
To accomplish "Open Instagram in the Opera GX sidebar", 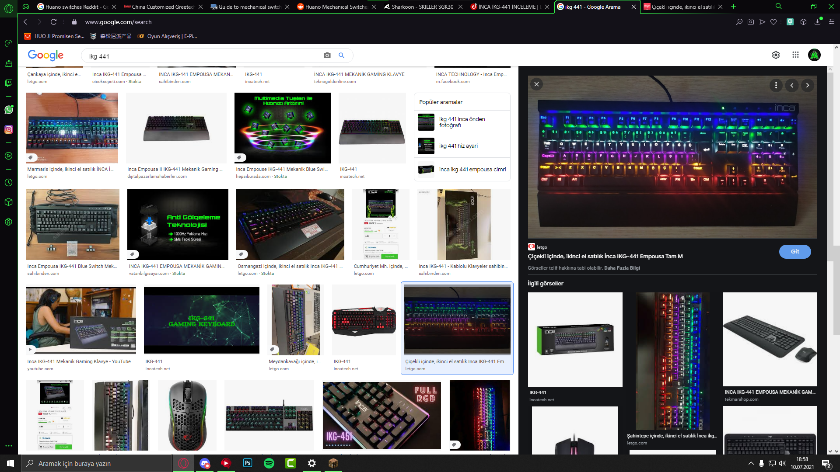I will click(x=8, y=129).
